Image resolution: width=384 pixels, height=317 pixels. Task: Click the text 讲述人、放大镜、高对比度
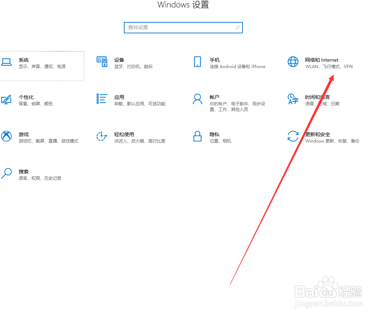[139, 141]
